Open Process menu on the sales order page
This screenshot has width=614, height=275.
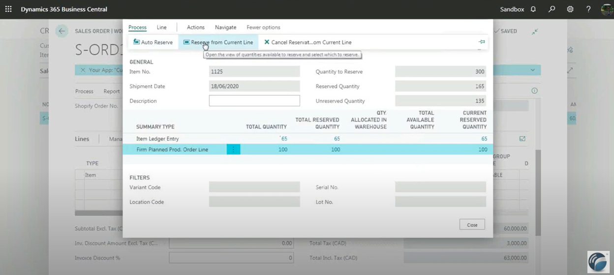click(84, 92)
